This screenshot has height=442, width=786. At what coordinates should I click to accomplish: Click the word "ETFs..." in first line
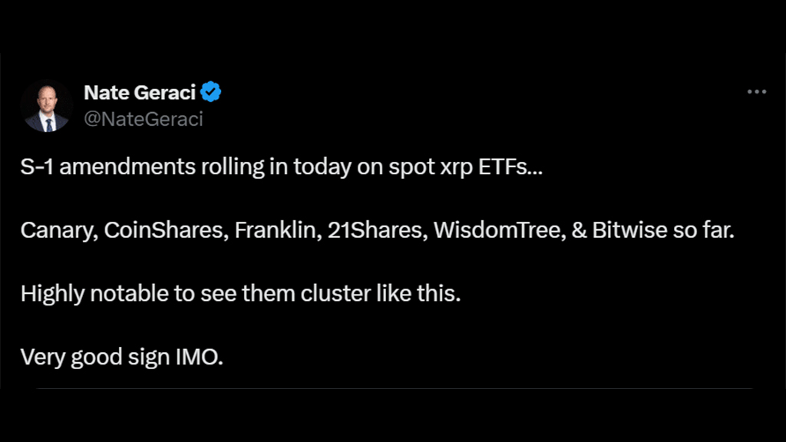[510, 167]
